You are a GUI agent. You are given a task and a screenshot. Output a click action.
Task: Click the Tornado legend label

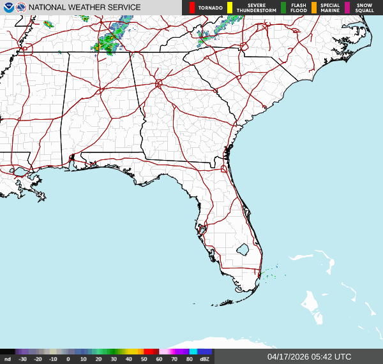(210, 8)
